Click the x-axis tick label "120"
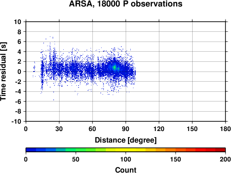 coord(159,129)
